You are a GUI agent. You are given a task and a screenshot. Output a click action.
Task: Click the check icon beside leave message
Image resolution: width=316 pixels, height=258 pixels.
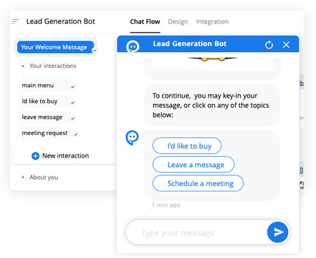coord(73,118)
